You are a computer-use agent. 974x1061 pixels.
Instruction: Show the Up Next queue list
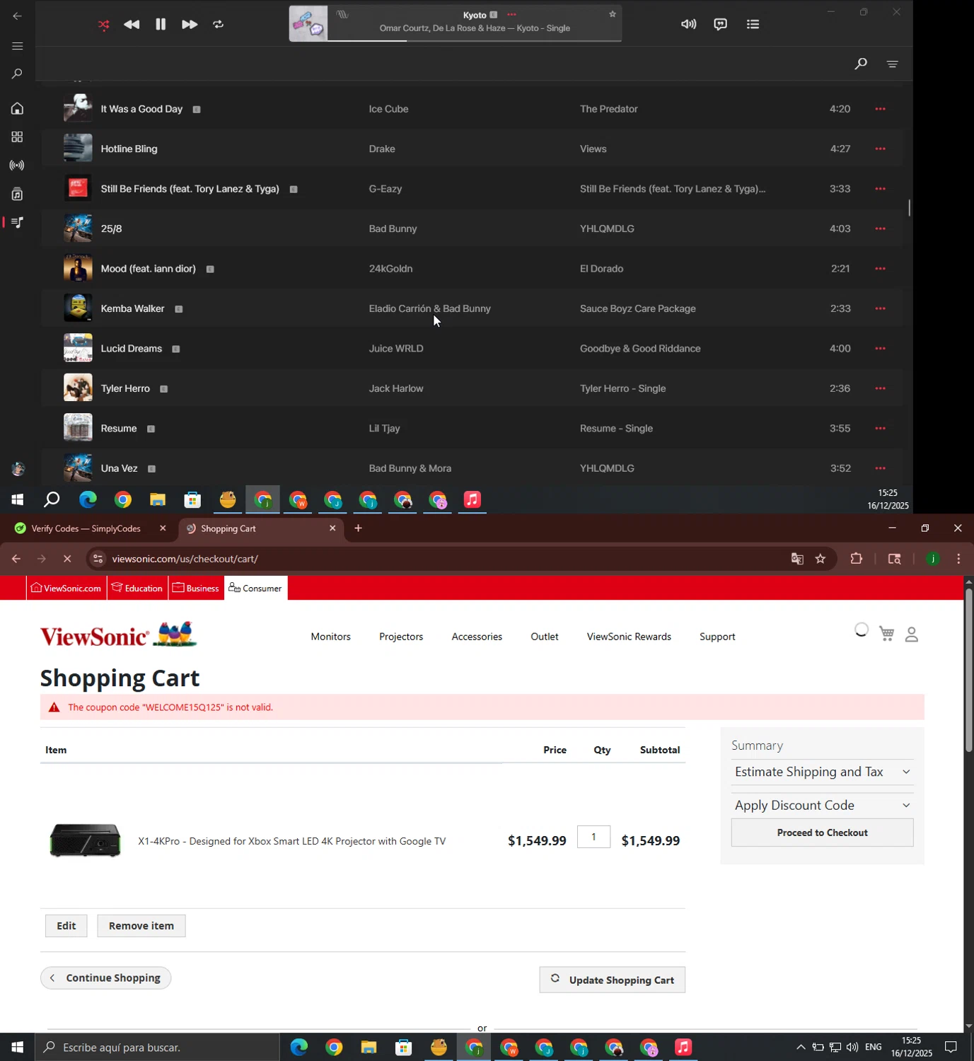point(753,24)
